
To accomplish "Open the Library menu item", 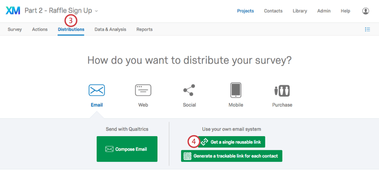I will [x=300, y=11].
